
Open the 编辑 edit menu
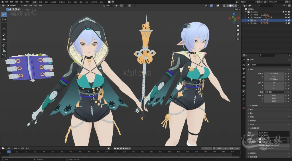11,2
